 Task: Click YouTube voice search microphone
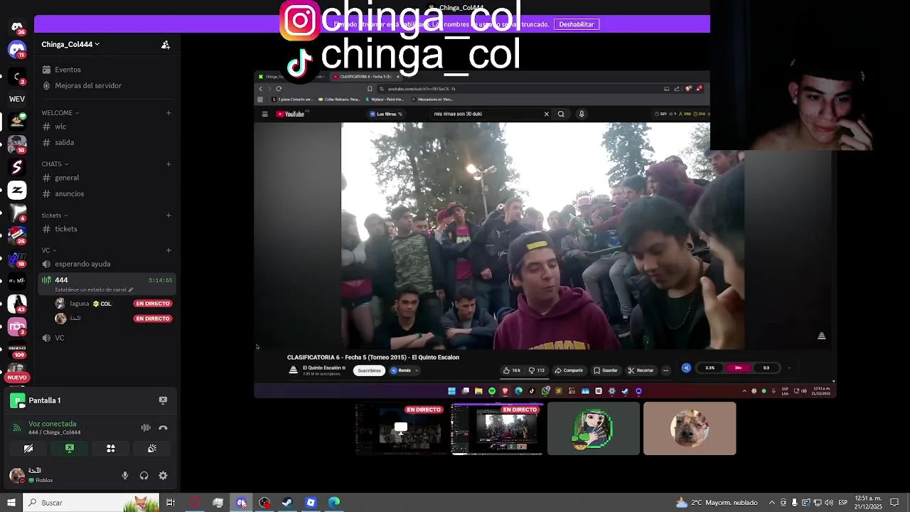(582, 114)
